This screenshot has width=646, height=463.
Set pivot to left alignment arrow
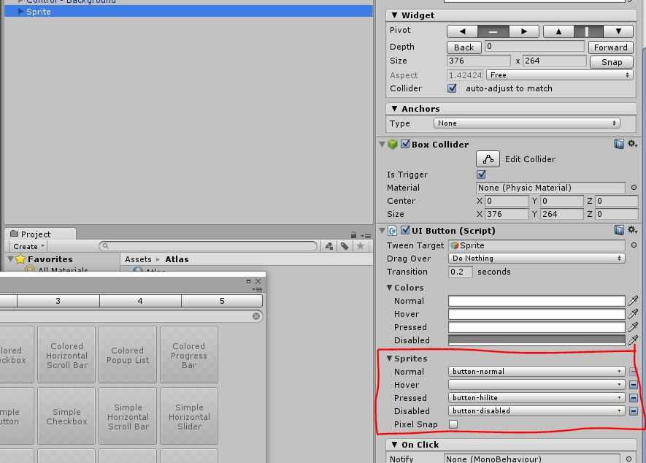point(462,31)
